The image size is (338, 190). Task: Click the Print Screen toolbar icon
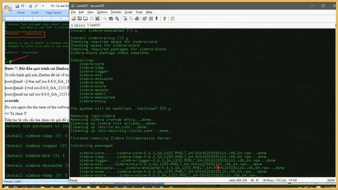pos(125,18)
